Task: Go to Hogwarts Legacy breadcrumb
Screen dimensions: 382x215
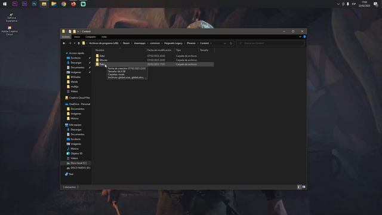Action: [x=173, y=43]
